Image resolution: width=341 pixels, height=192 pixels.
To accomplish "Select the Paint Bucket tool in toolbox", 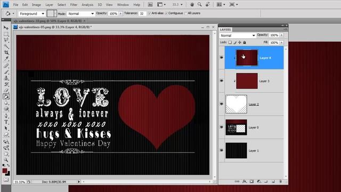I will [x=6, y=97].
